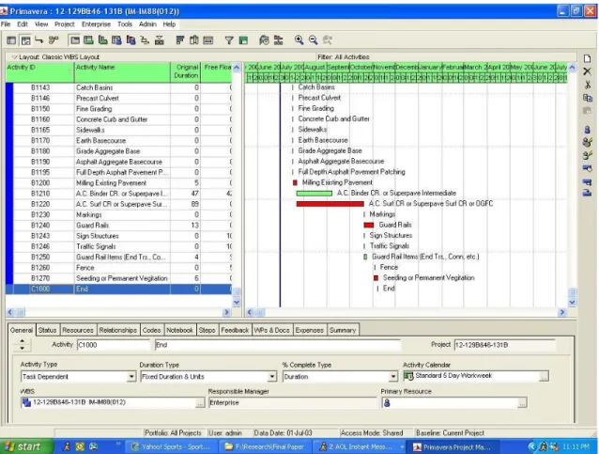Click the activity name field containing End
Screen dimensions: 599x454
click(278, 345)
